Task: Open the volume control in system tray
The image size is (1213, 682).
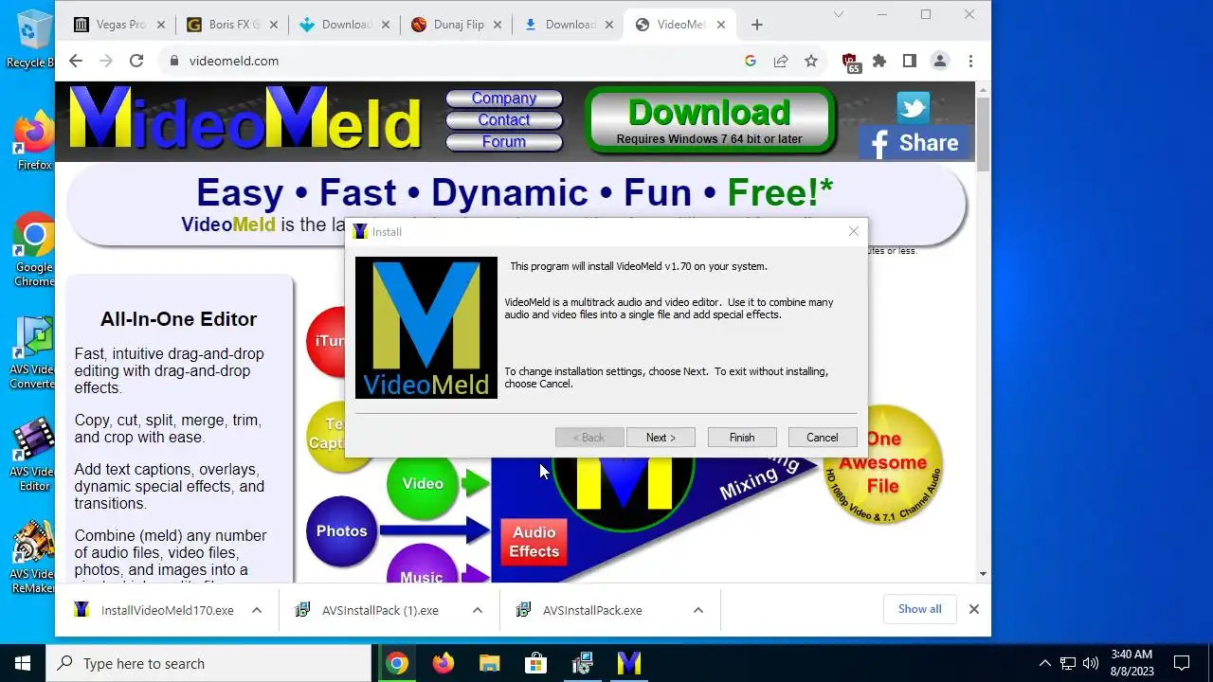Action: click(1091, 663)
